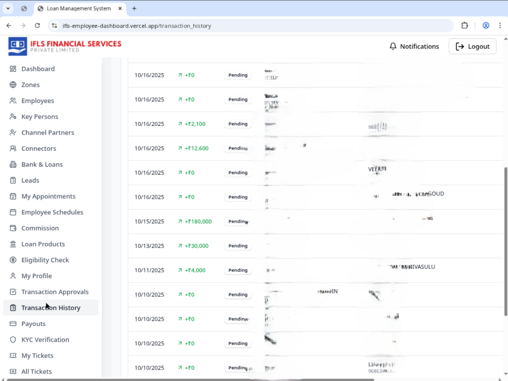
Task: Open the Chrome extensions puzzle icon
Action: (x=464, y=26)
